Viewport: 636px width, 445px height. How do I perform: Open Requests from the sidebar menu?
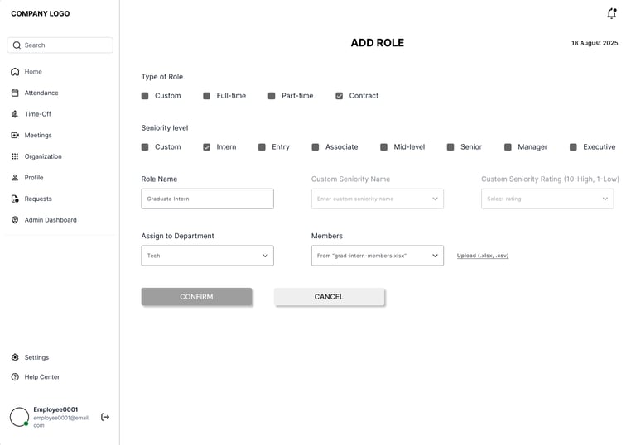38,199
